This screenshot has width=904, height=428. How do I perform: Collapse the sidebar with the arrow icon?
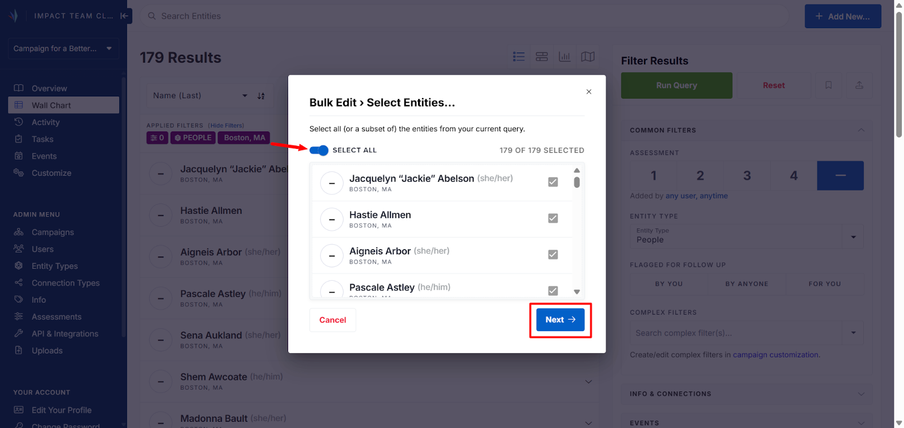[x=125, y=16]
